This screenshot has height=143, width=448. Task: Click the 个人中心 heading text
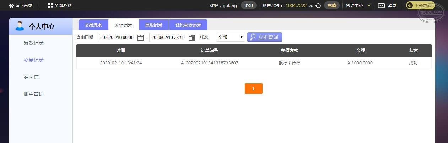click(42, 27)
